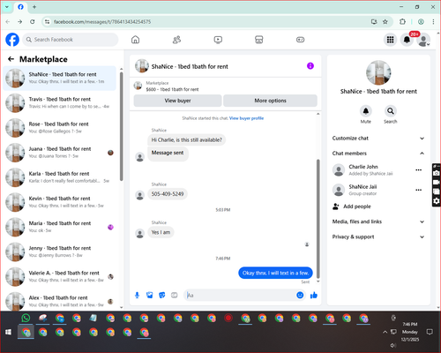
Task: Bookmark this page star icon
Action: click(x=385, y=22)
